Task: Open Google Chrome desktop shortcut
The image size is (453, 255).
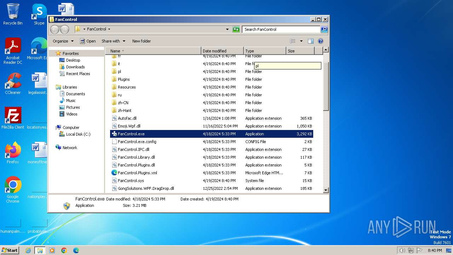Action: tap(13, 190)
